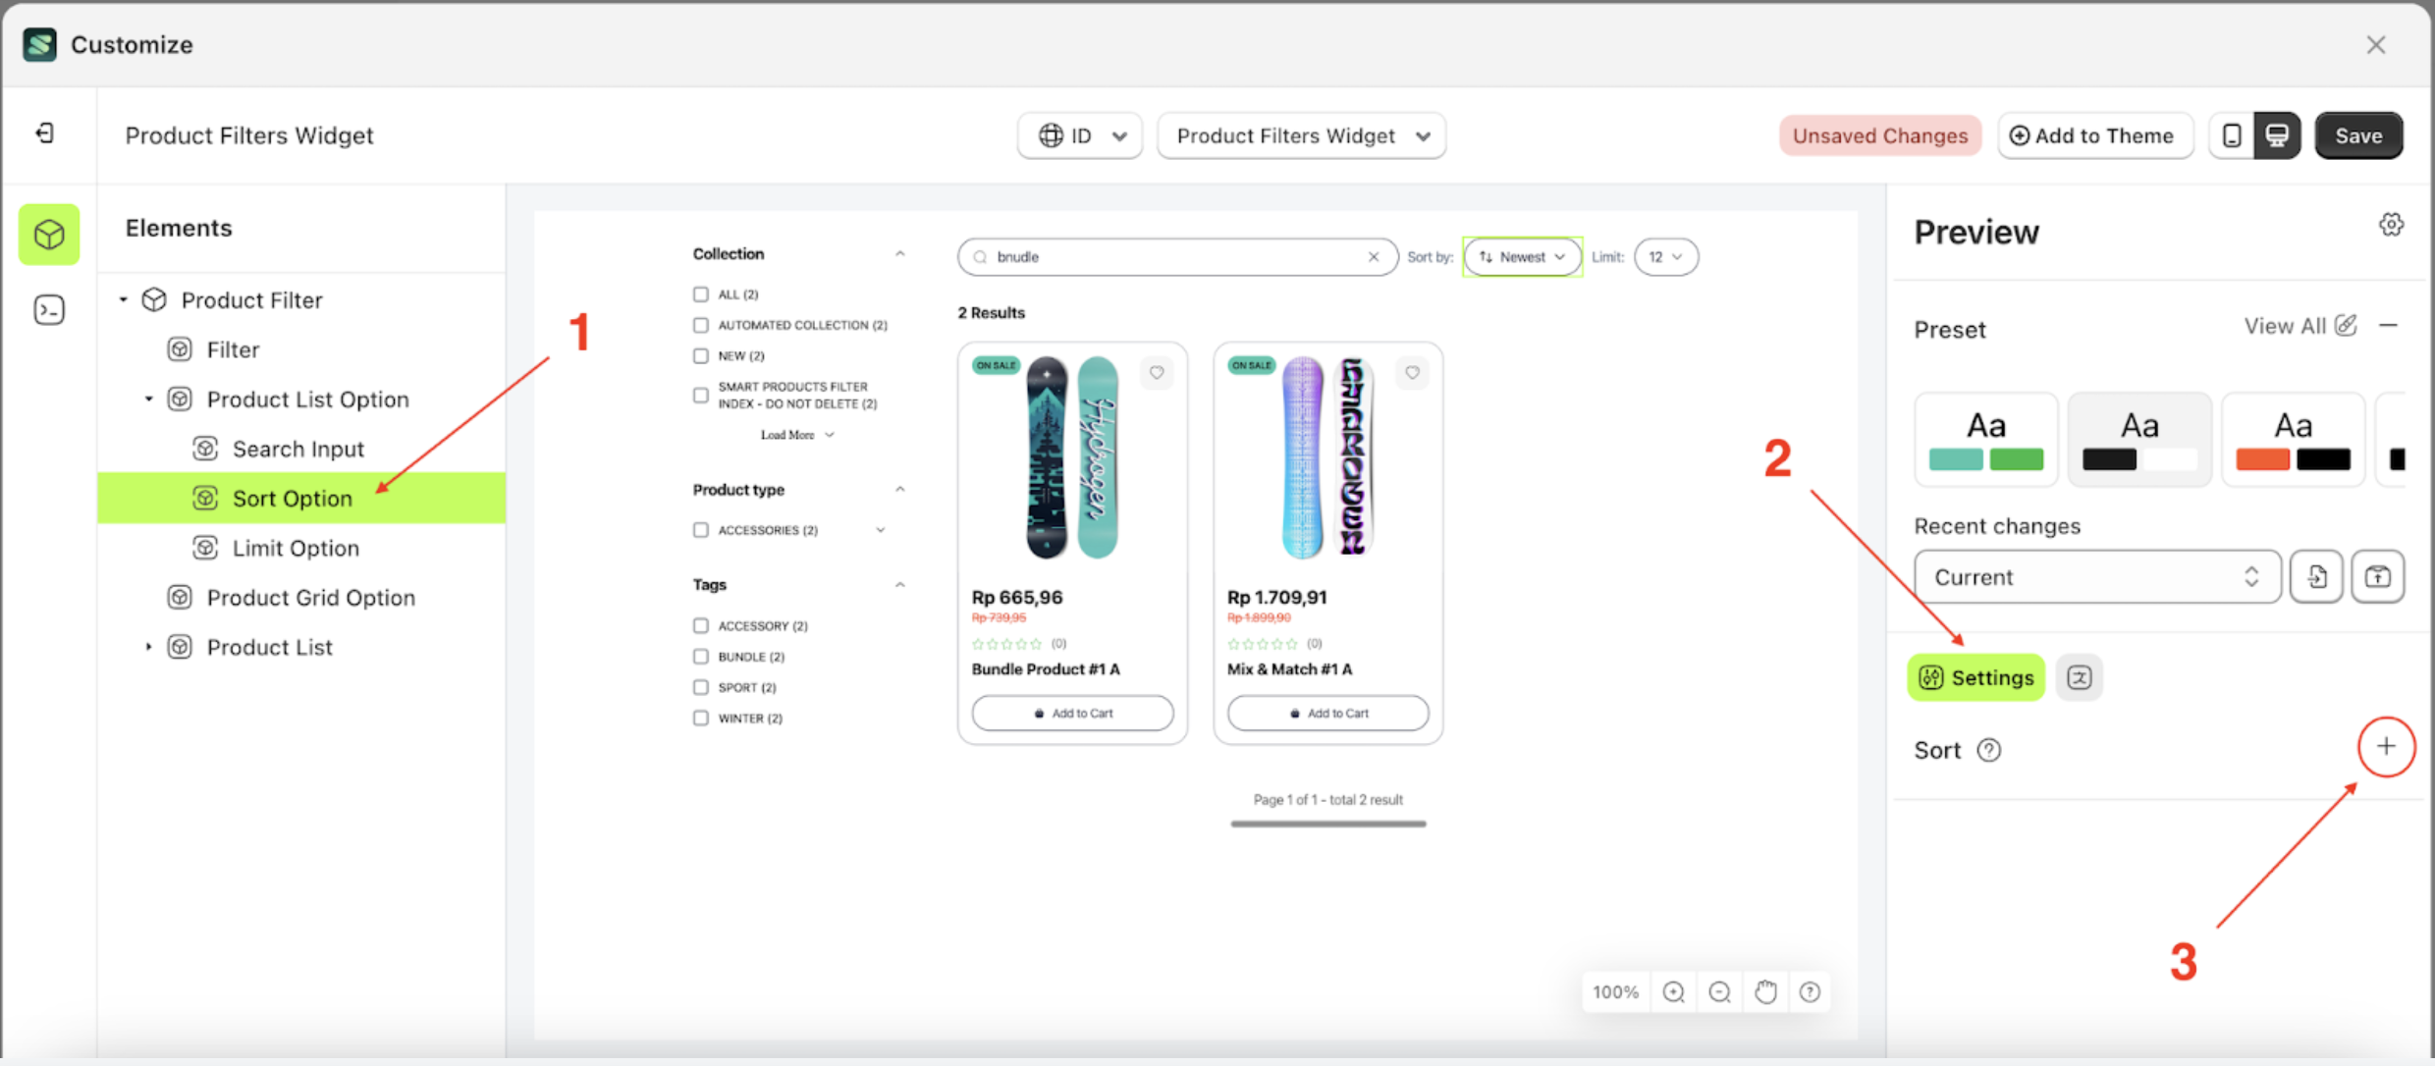
Task: Tick the ALL (2) collection checkbox
Action: tap(700, 294)
